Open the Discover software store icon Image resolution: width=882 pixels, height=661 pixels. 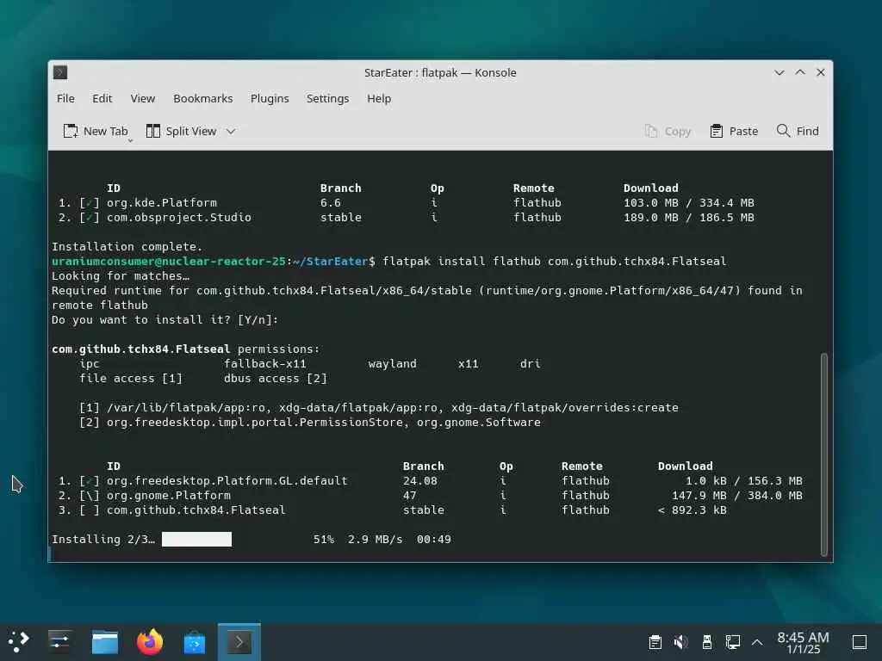pyautogui.click(x=195, y=642)
